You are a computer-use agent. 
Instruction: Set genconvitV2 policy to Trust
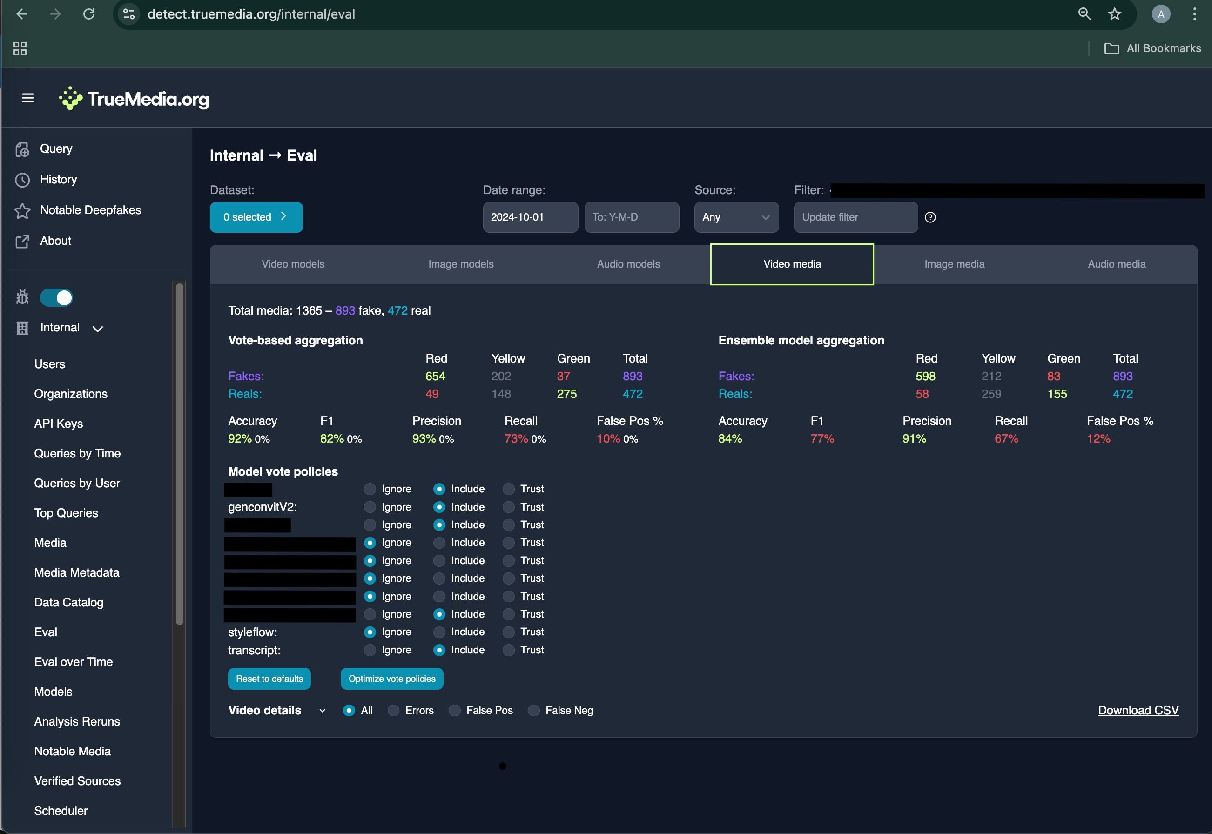point(508,507)
